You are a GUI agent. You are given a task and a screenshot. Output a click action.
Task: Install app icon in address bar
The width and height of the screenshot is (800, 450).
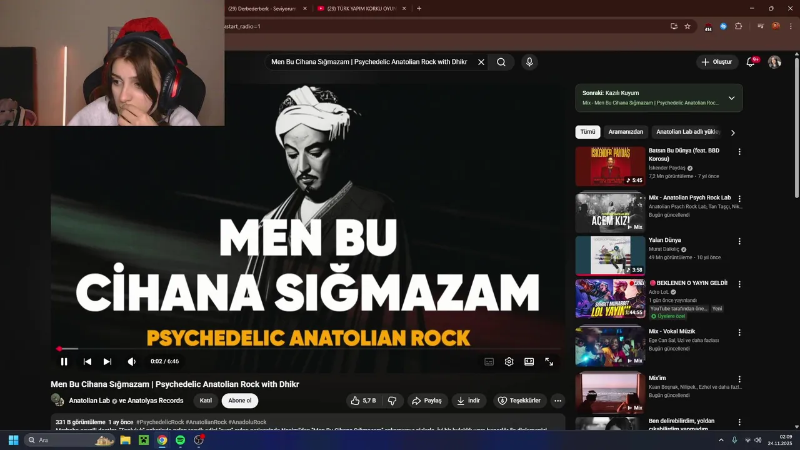pyautogui.click(x=674, y=26)
